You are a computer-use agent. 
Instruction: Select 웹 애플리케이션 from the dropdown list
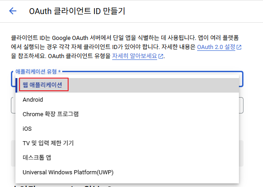click(127, 85)
